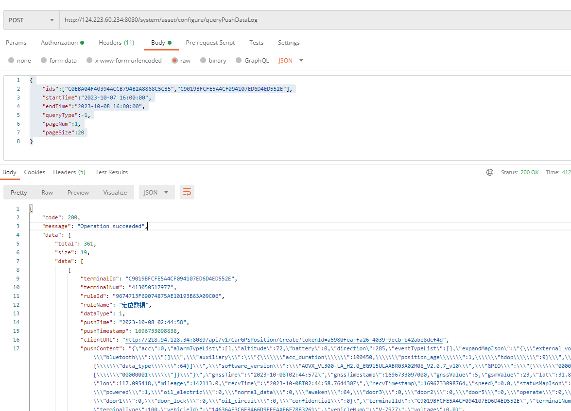Toggle the response word wrap icon
The width and height of the screenshot is (571, 411).
pos(187,193)
